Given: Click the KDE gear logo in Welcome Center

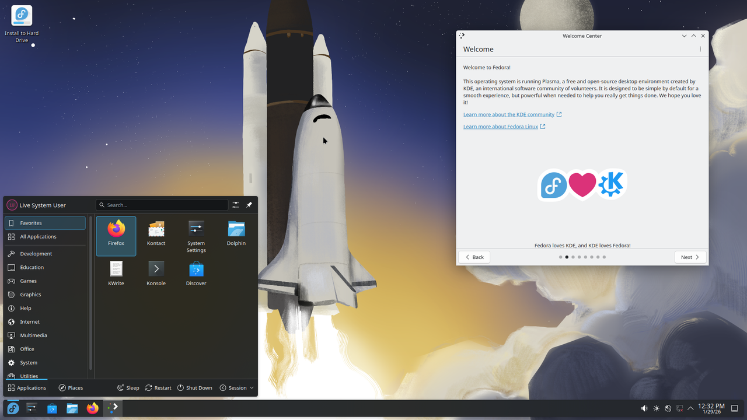Looking at the screenshot, I should click(611, 184).
